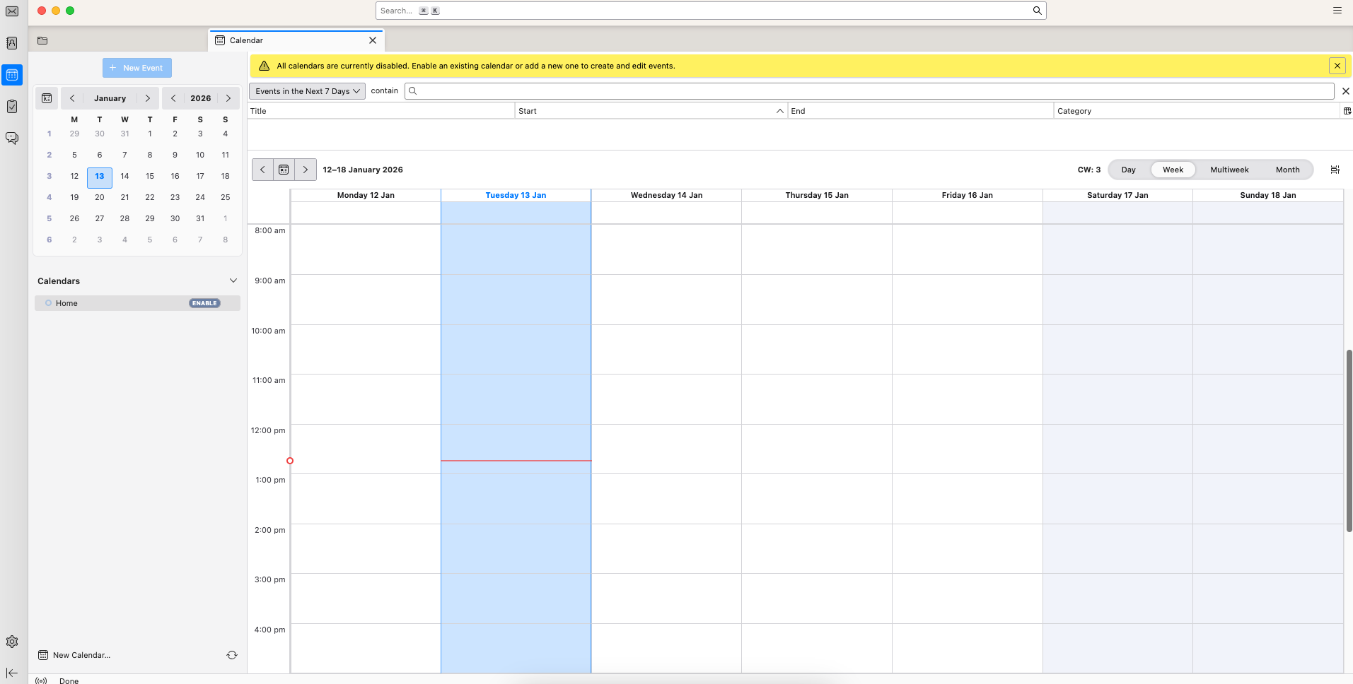Image resolution: width=1353 pixels, height=684 pixels.
Task: Open the application menu at top right
Action: coord(1336,10)
